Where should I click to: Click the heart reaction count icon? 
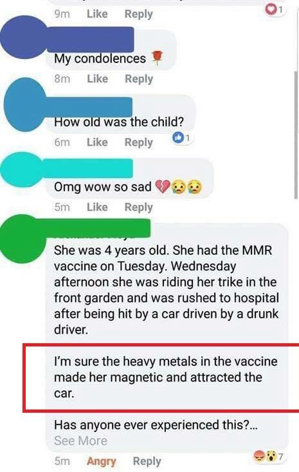(275, 10)
